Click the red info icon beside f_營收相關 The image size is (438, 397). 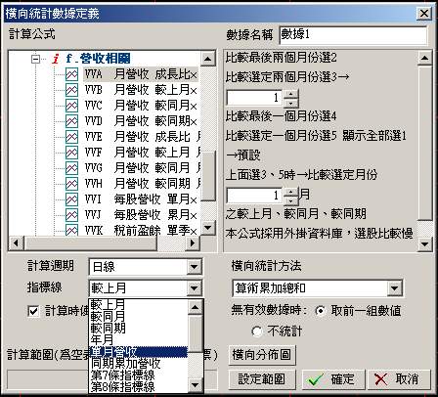pyautogui.click(x=56, y=59)
